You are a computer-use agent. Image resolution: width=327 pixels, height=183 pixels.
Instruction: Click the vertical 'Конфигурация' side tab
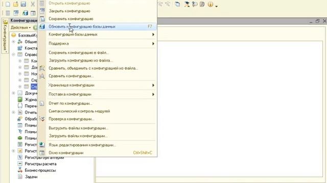click(x=5, y=36)
